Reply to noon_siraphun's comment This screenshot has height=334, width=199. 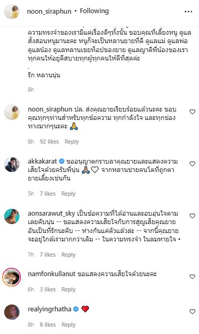pyautogui.click(x=71, y=141)
